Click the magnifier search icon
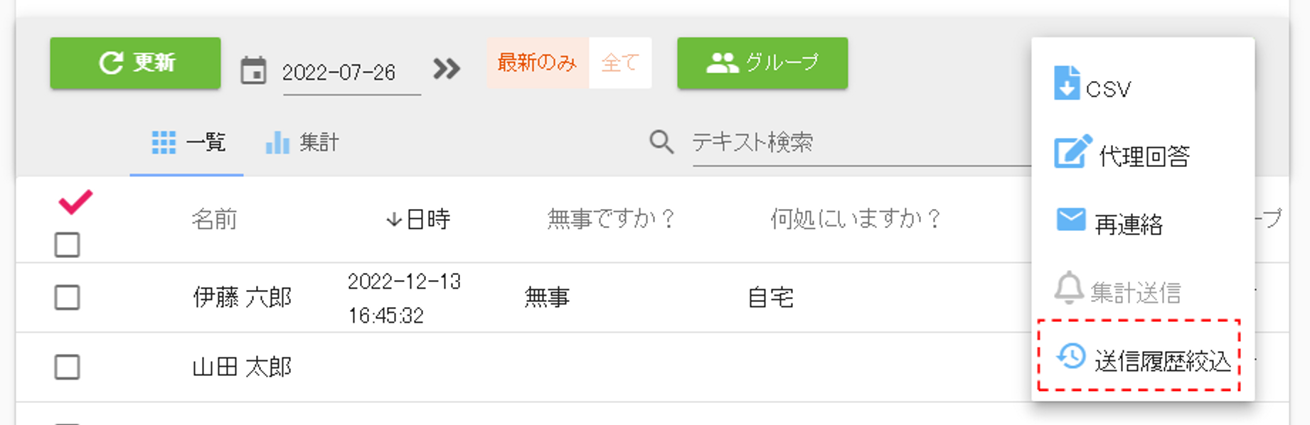 point(661,142)
